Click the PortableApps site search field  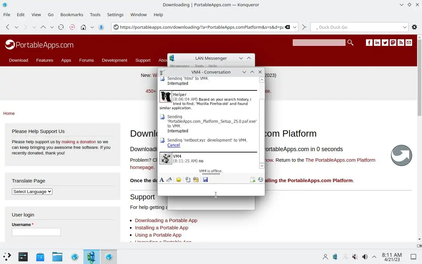pyautogui.click(x=319, y=43)
